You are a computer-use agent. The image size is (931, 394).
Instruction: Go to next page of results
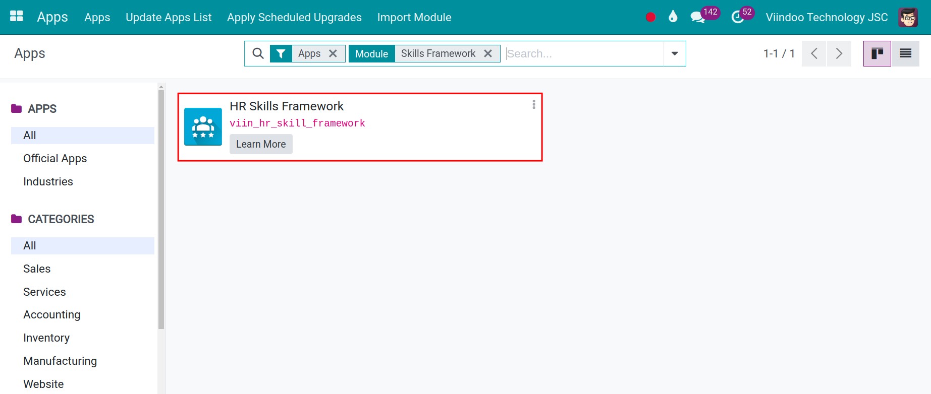pyautogui.click(x=839, y=53)
